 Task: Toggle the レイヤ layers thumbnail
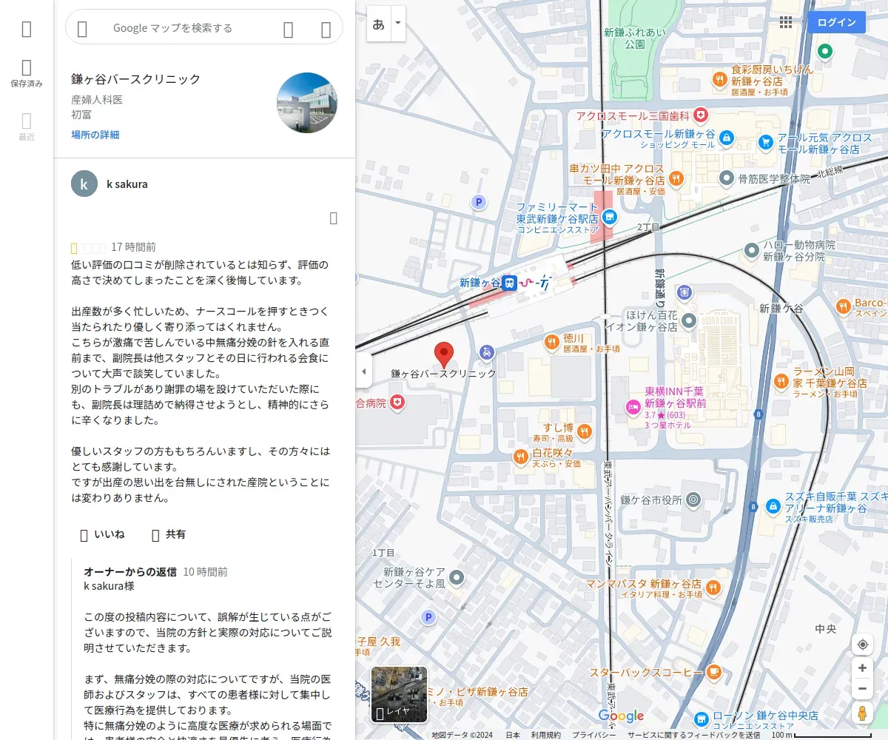[x=399, y=694]
